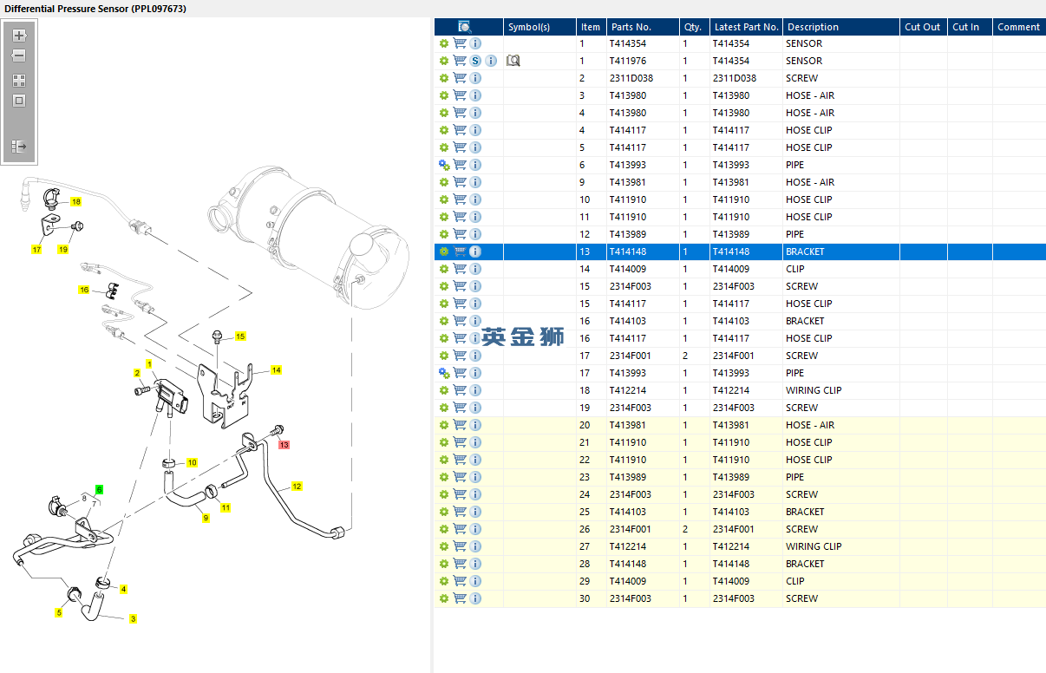
Task: Click part number 2314F001 in item 26 row
Action: click(630, 529)
